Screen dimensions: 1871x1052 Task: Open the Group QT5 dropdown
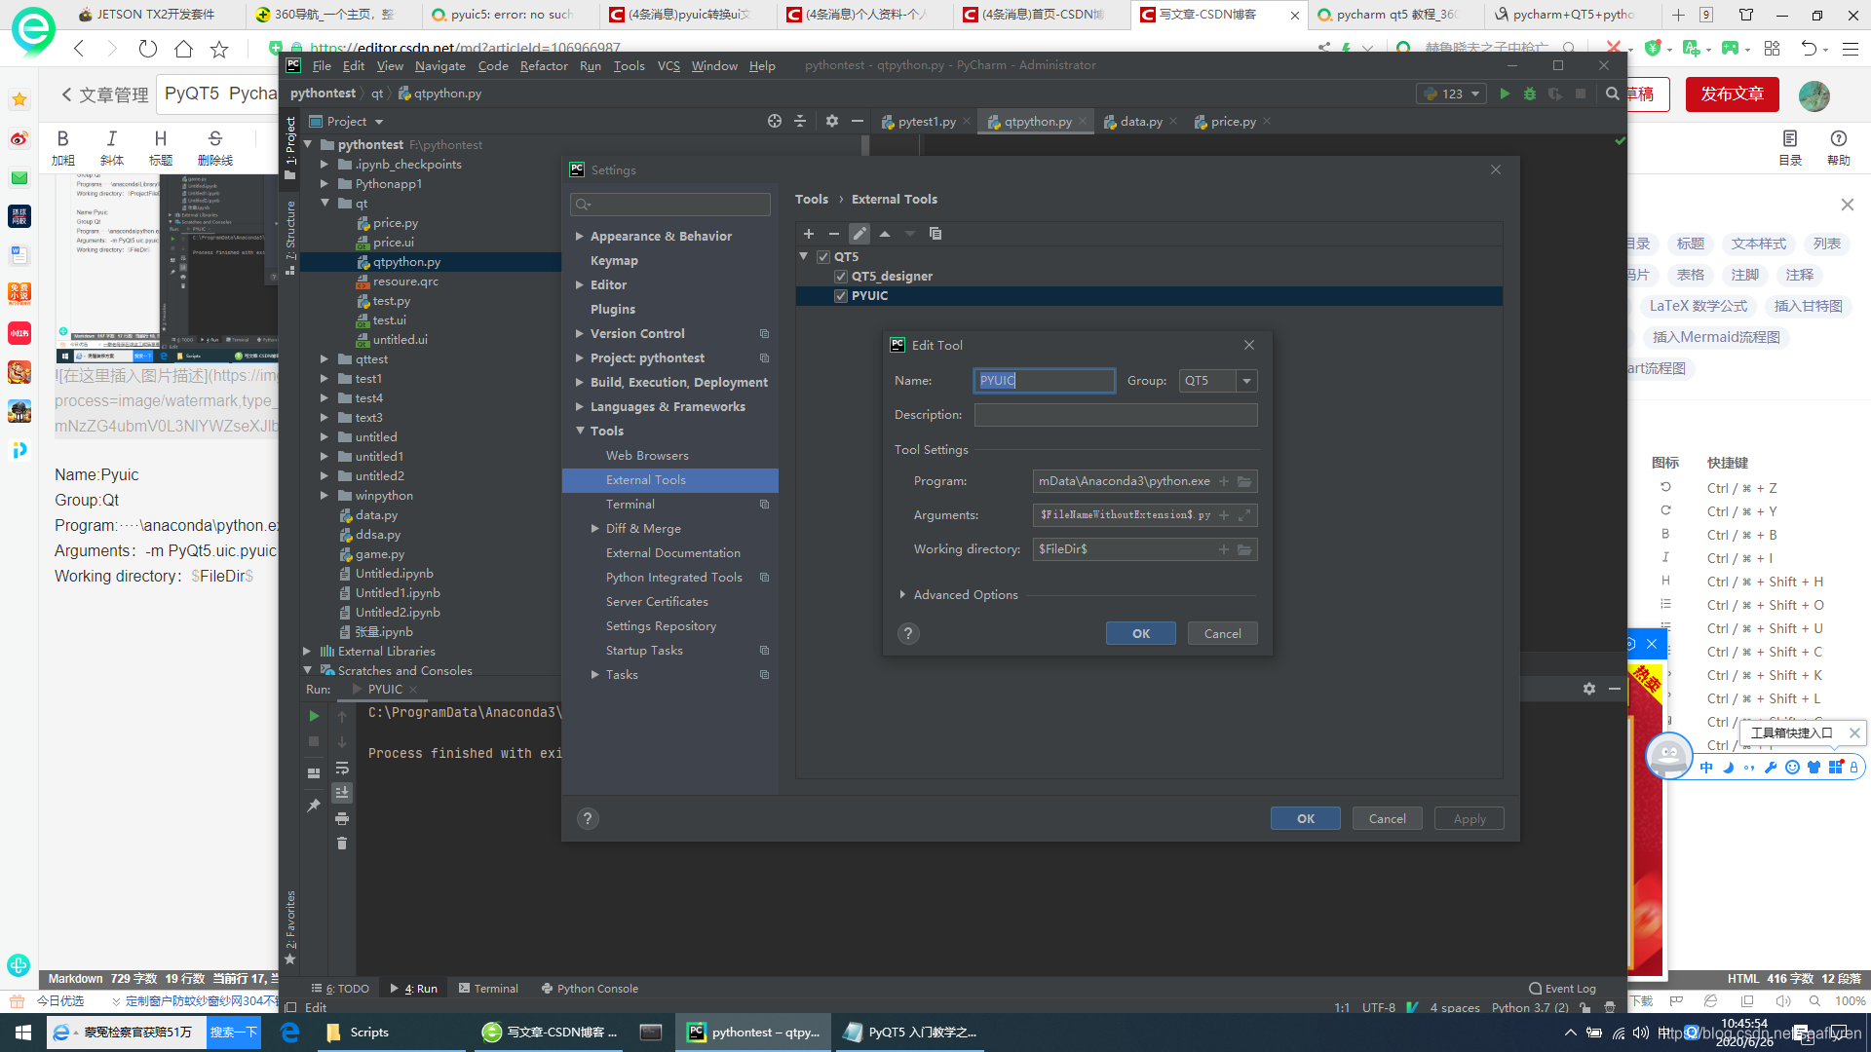coord(1246,381)
